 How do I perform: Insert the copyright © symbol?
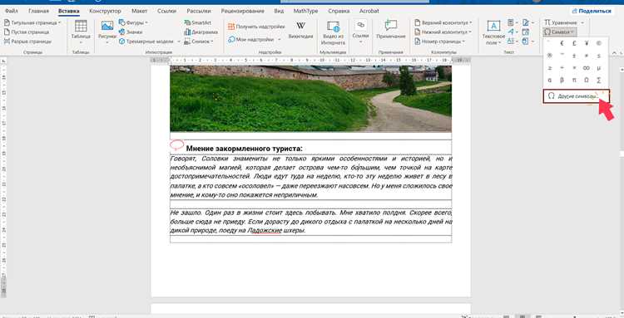point(599,43)
